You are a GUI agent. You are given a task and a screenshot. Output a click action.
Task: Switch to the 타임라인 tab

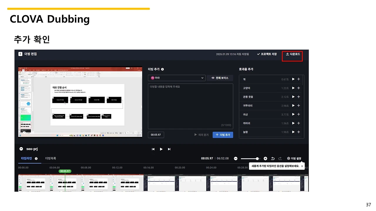click(x=26, y=158)
